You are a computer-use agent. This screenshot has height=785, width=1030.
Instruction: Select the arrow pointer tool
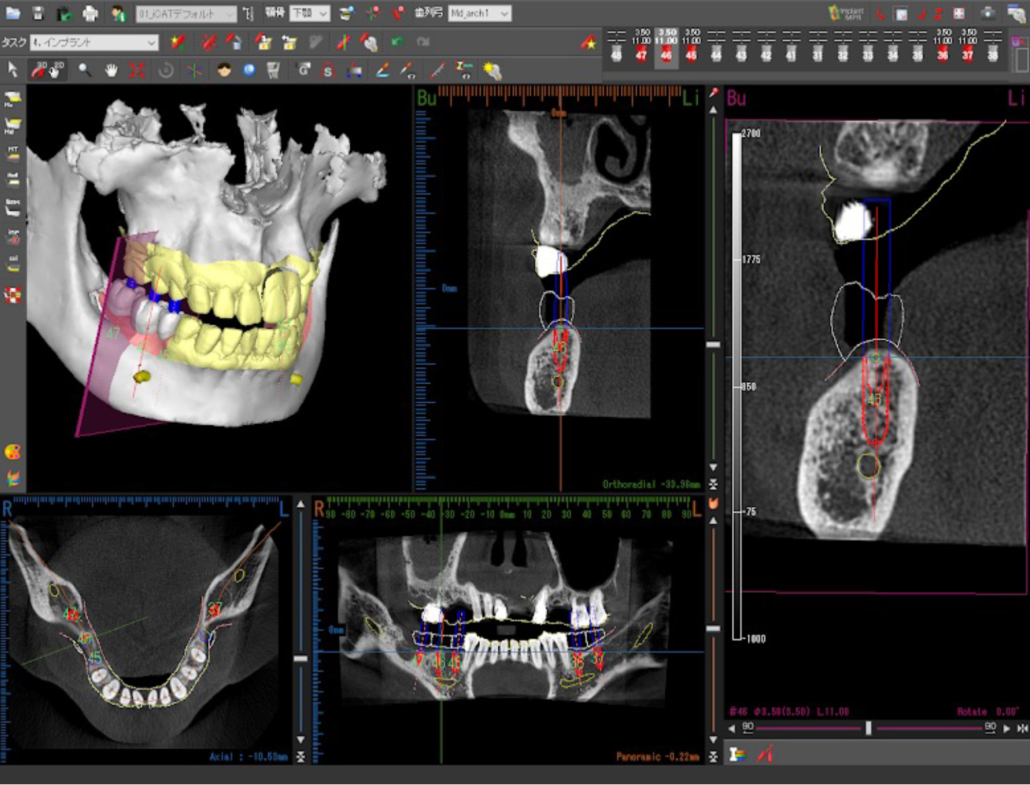(12, 69)
